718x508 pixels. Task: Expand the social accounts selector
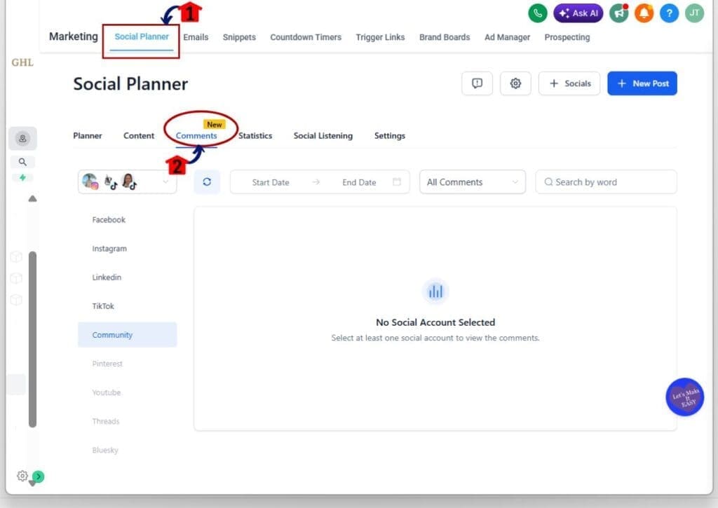[x=126, y=181]
